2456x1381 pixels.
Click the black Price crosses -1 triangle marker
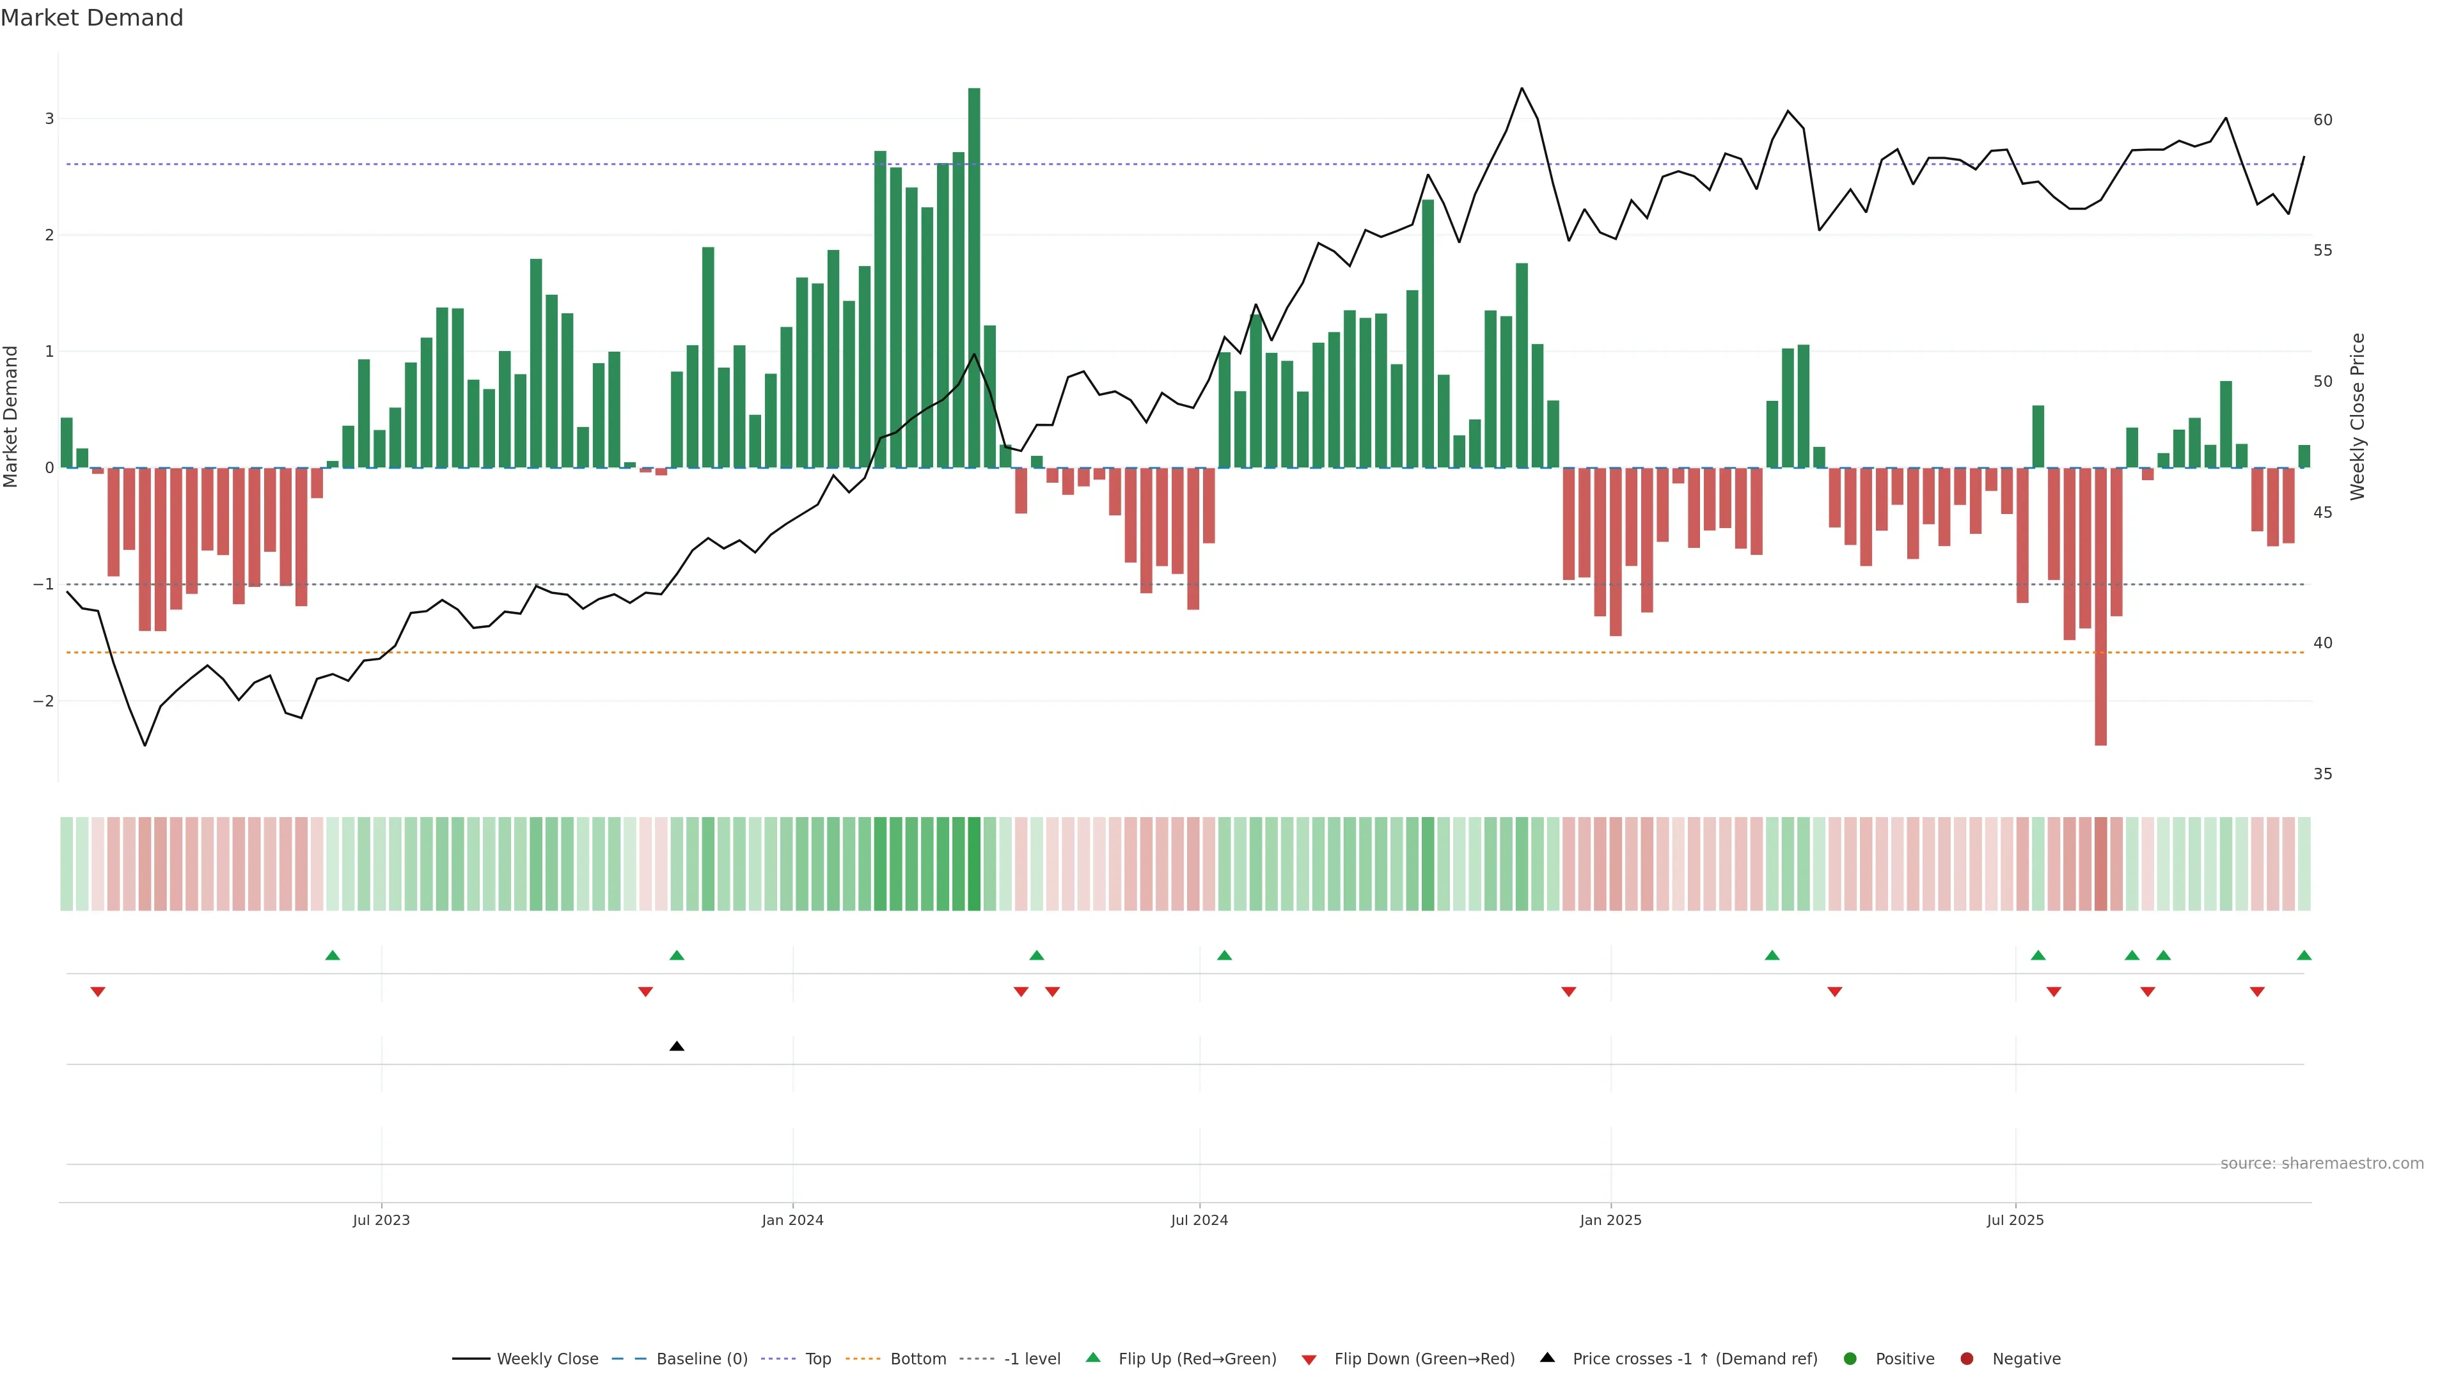(677, 1047)
